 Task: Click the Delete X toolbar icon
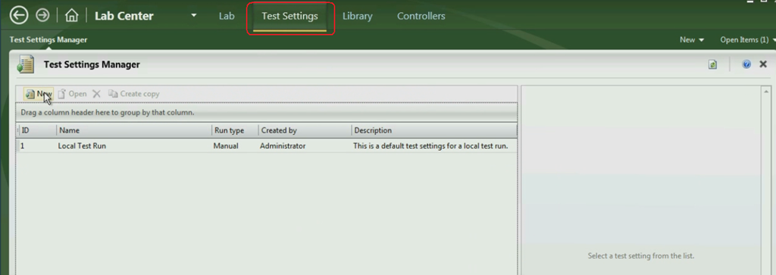pyautogui.click(x=97, y=93)
